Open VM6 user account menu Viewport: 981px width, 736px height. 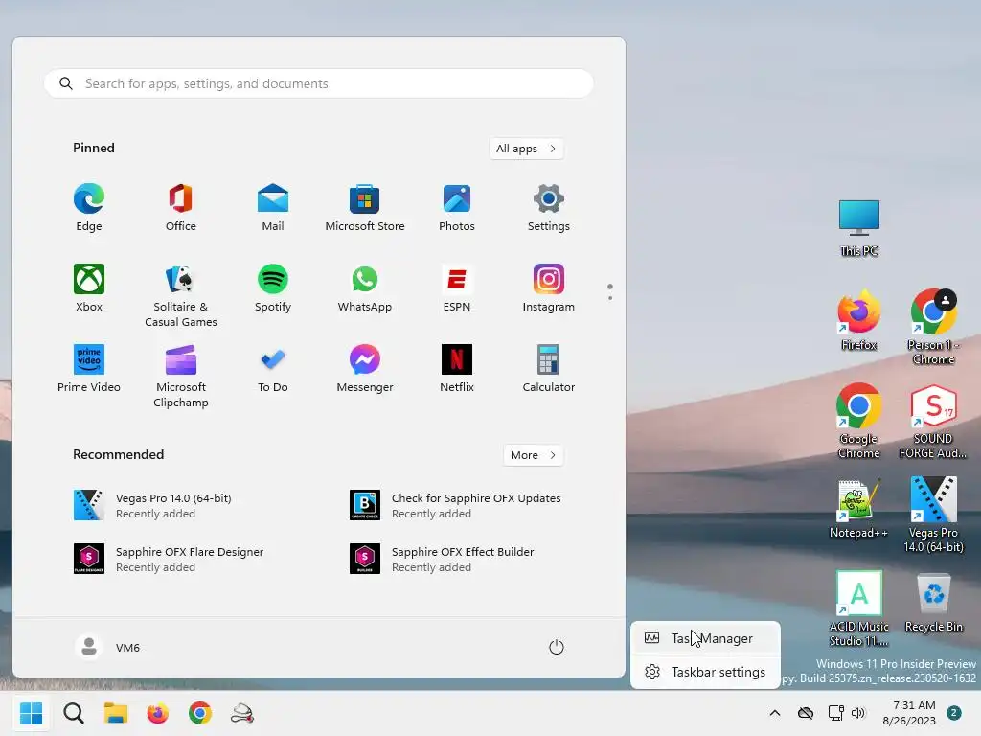(x=107, y=647)
